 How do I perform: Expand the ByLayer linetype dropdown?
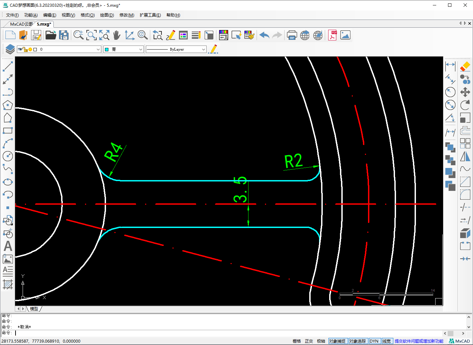tap(203, 49)
